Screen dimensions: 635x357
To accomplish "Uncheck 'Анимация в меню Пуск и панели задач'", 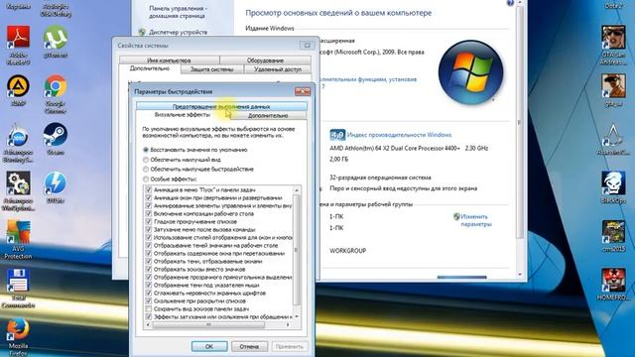I will click(x=149, y=189).
